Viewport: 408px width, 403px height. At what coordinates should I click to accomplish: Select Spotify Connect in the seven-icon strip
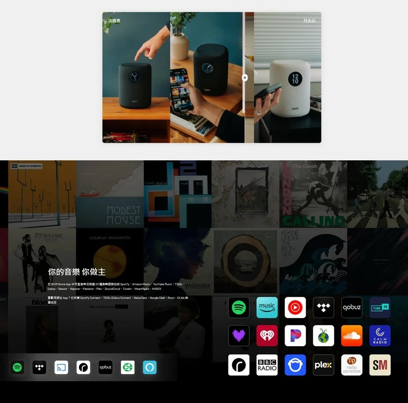click(17, 367)
